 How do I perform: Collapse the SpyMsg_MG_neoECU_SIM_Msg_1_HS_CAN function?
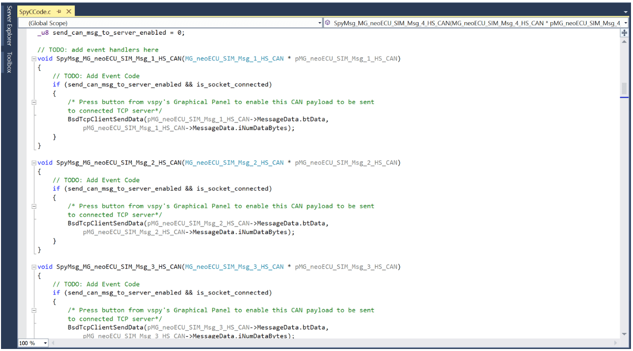pyautogui.click(x=34, y=59)
